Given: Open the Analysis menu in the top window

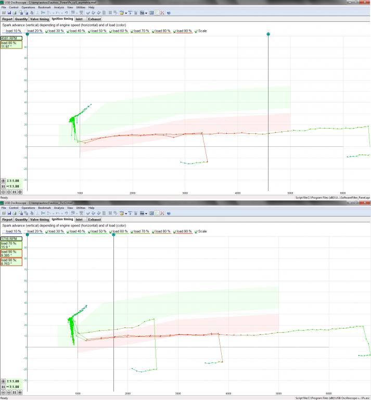Looking at the screenshot, I should tap(59, 7).
